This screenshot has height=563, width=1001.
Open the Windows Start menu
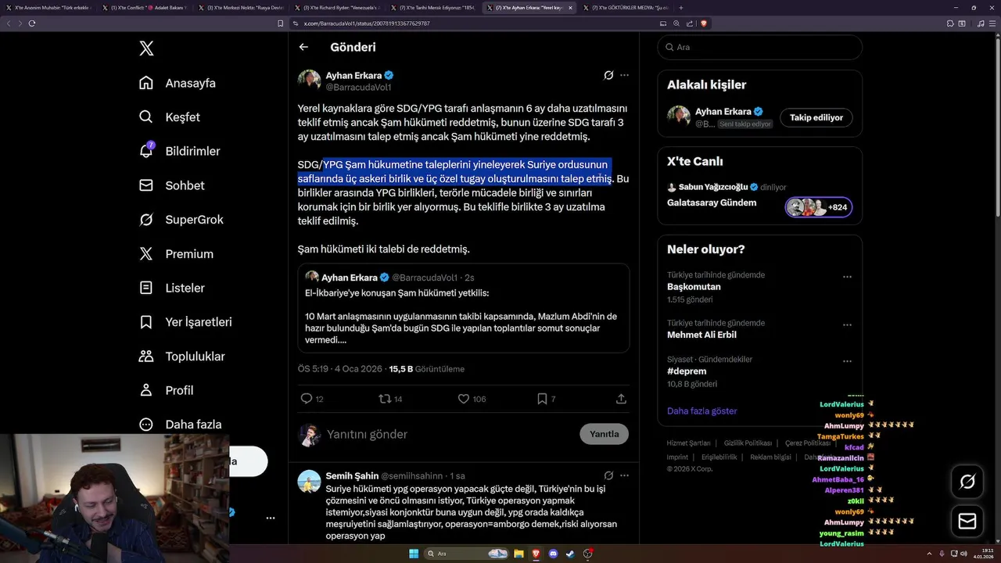tap(414, 554)
